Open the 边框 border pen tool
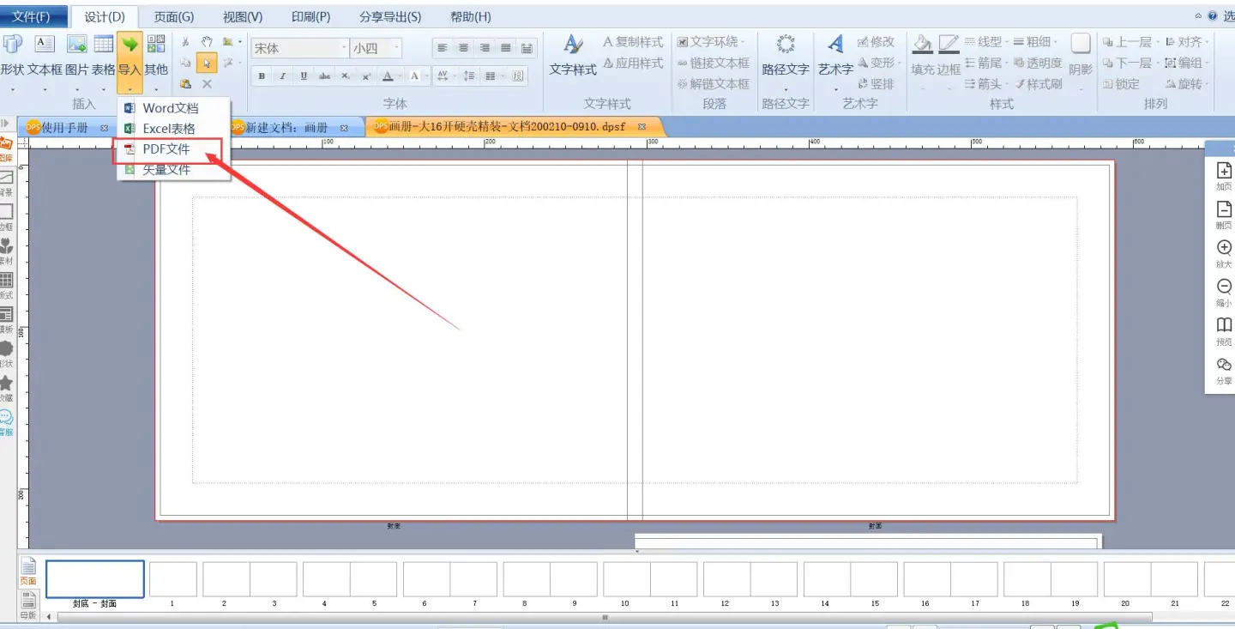 949,55
